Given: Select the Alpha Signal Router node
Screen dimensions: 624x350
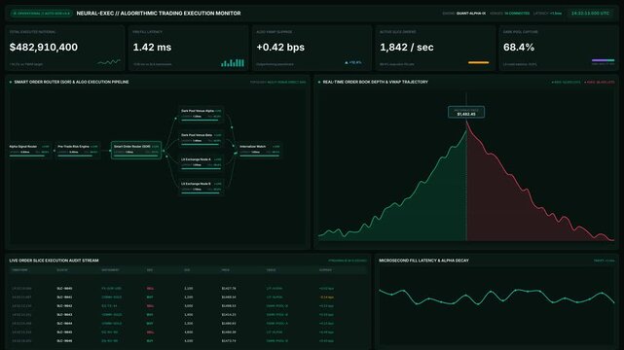Looking at the screenshot, I should (29, 150).
